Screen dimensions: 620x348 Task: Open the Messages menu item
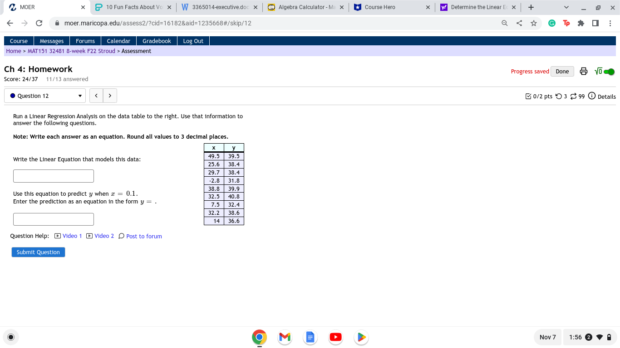coord(52,41)
